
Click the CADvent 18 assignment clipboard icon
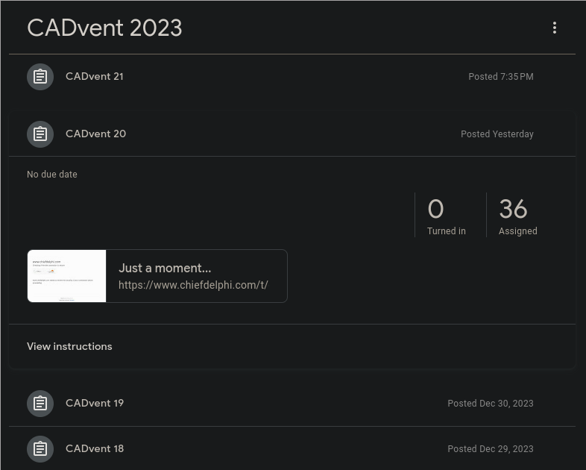40,448
